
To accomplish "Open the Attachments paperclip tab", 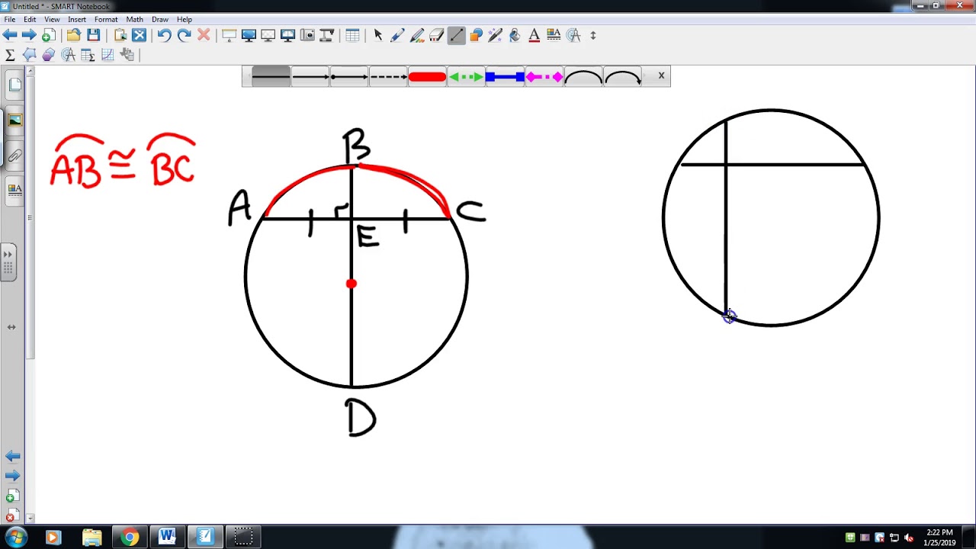I will click(x=14, y=156).
